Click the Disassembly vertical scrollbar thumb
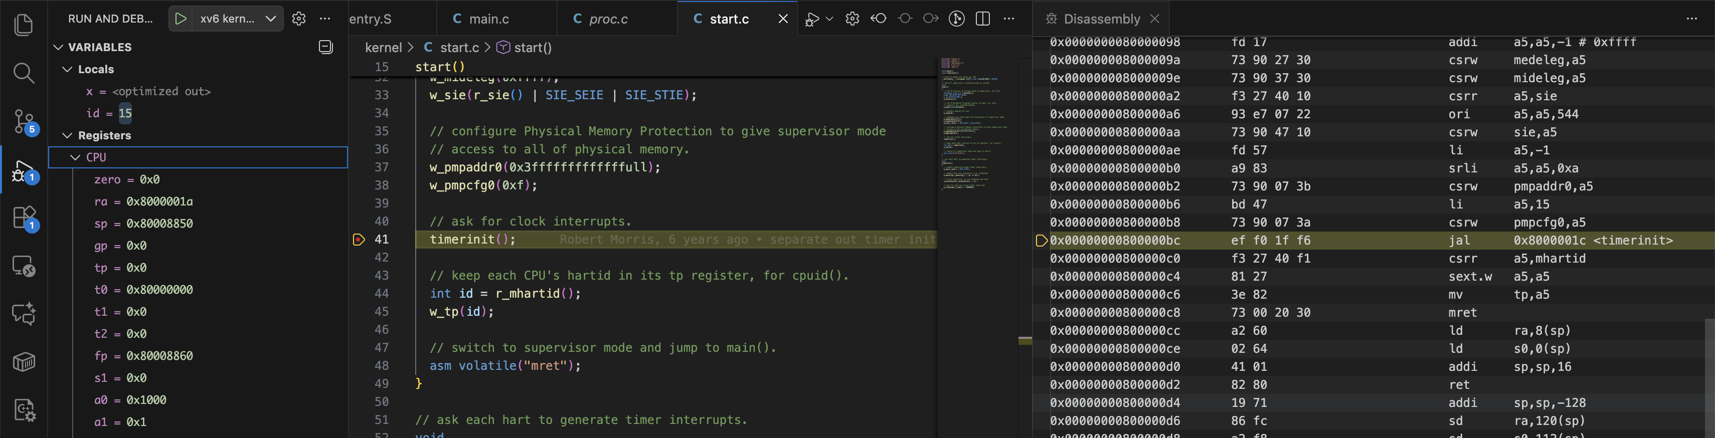The image size is (1715, 438). pyautogui.click(x=1709, y=378)
